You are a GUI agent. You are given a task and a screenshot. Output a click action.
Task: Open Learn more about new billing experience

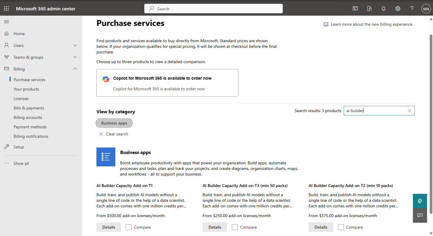(x=371, y=24)
